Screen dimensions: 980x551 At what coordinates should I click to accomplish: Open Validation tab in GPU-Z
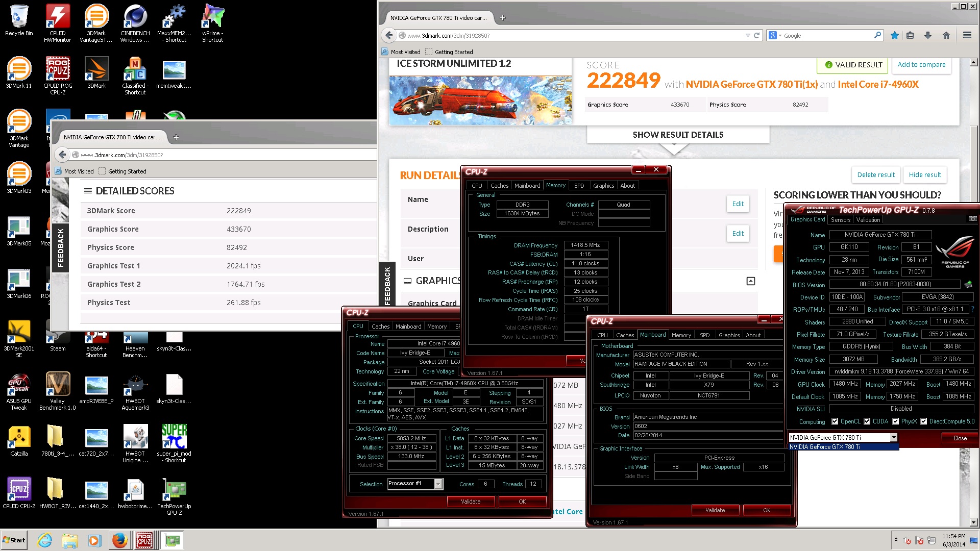[868, 220]
